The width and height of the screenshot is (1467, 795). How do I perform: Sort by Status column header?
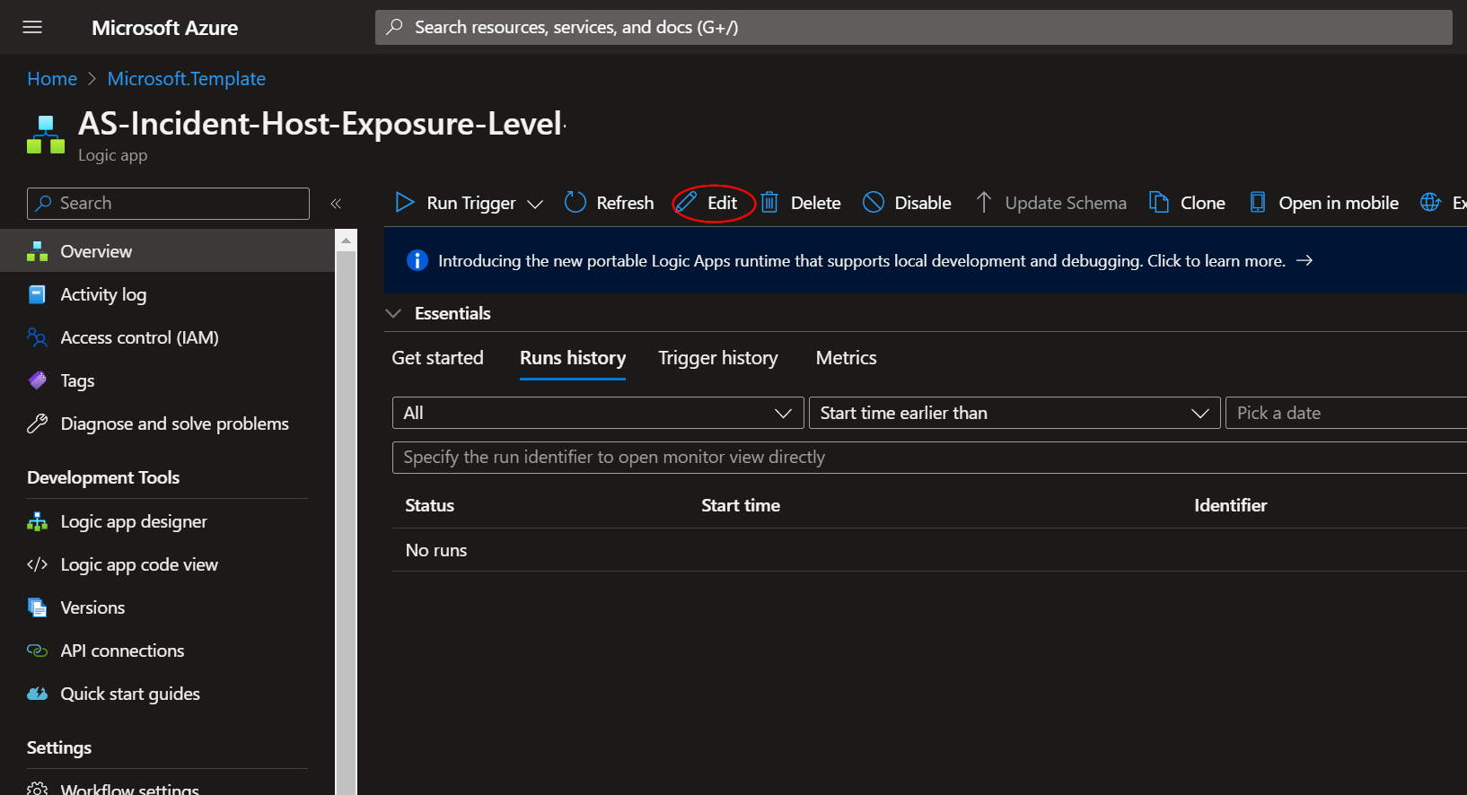pos(429,505)
